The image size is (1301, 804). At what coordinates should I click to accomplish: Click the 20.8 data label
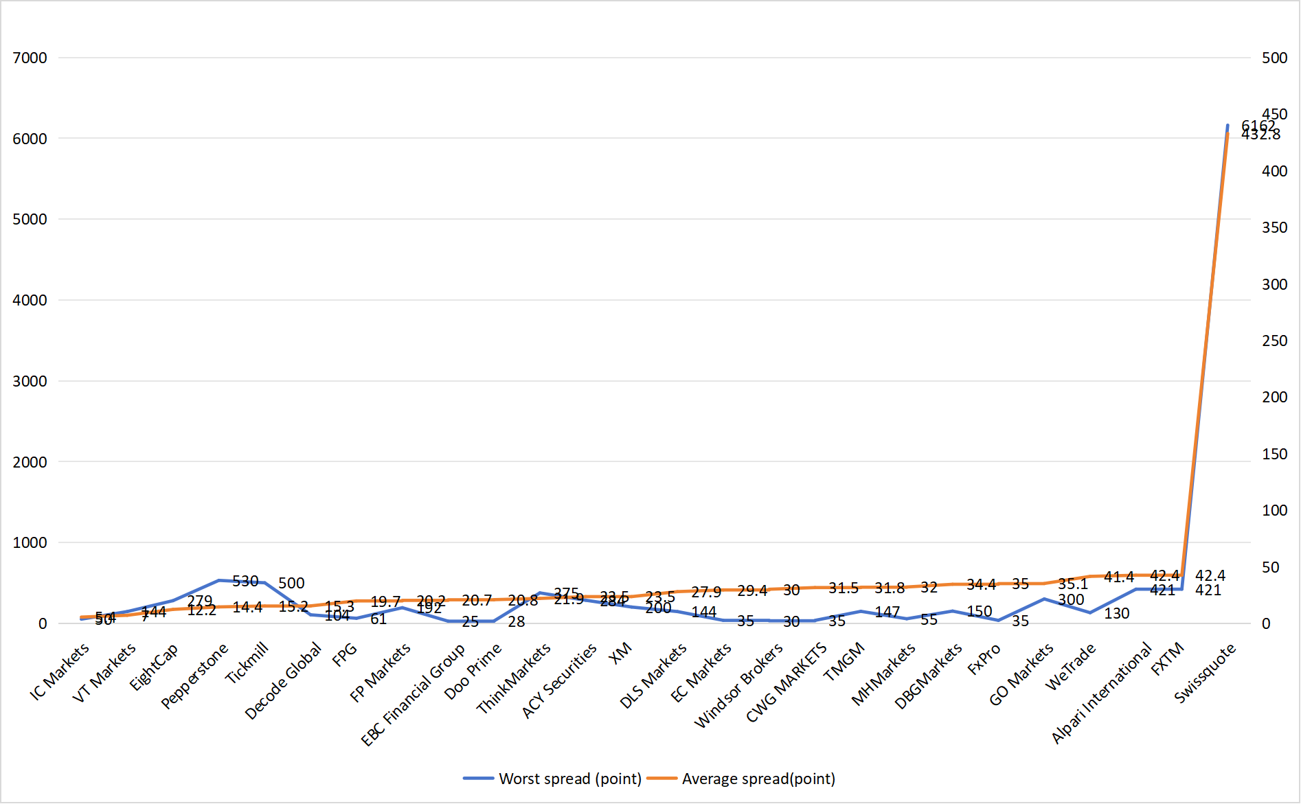coord(523,601)
